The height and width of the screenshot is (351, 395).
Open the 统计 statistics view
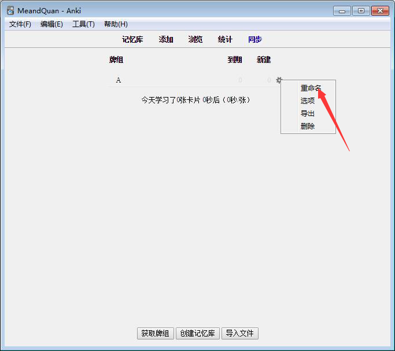pos(225,39)
